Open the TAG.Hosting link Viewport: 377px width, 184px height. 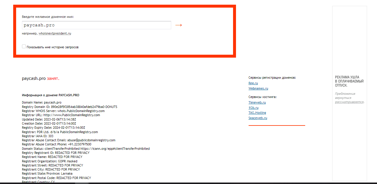[x=257, y=113]
